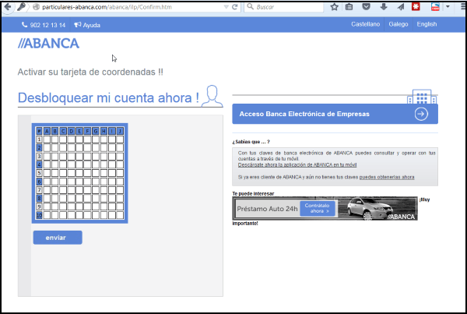This screenshot has height=314, width=467.
Task: Open Acceso Banca Electrónica de Empresas
Action: [335, 114]
